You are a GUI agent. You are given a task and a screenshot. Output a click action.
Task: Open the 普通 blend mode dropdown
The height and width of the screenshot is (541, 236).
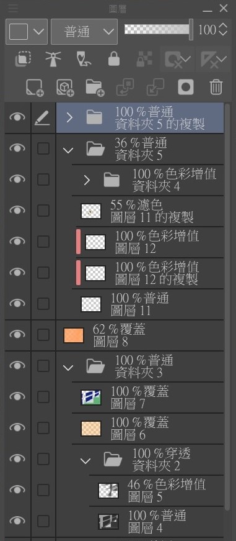pyautogui.click(x=84, y=32)
